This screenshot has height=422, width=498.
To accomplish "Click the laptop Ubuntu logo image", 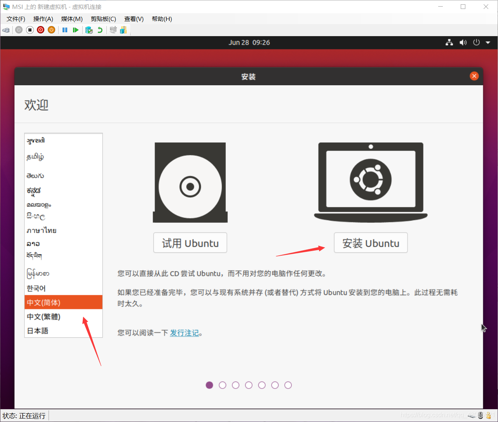I will click(x=371, y=182).
